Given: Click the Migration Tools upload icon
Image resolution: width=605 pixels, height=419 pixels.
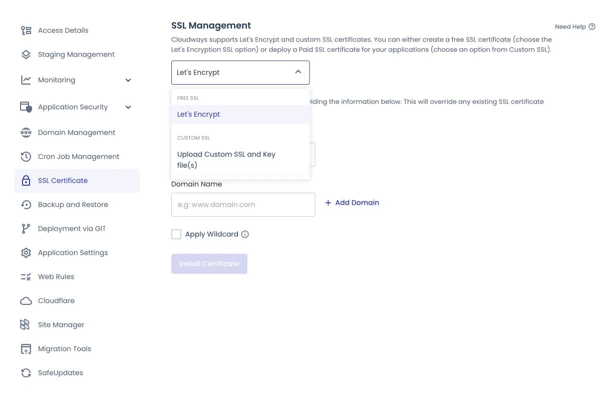Looking at the screenshot, I should click(26, 349).
